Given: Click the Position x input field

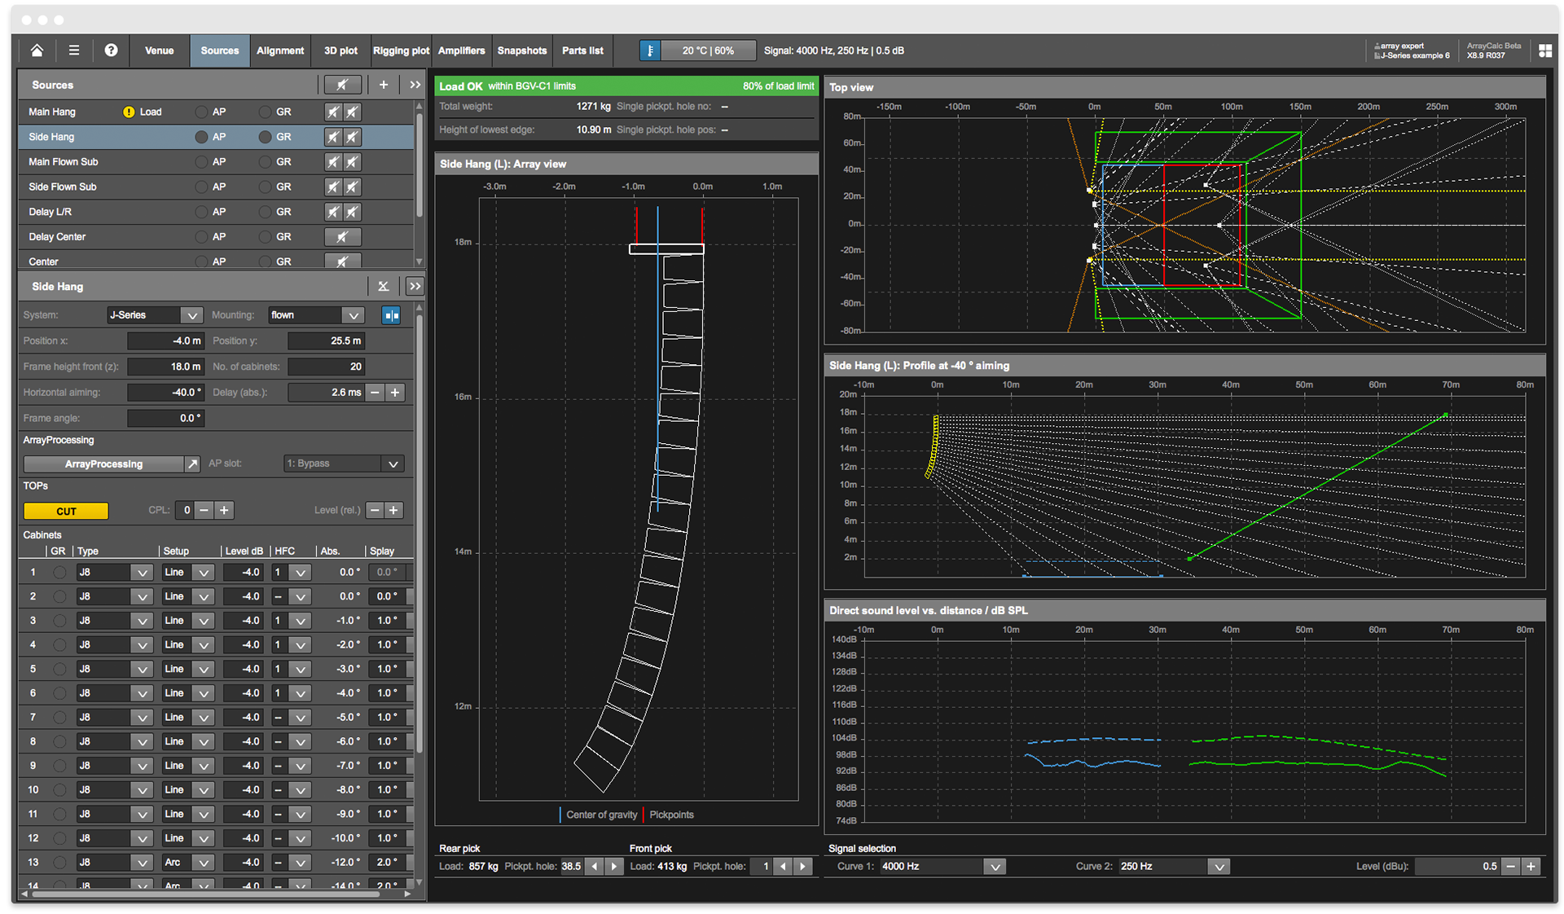Looking at the screenshot, I should click(165, 341).
